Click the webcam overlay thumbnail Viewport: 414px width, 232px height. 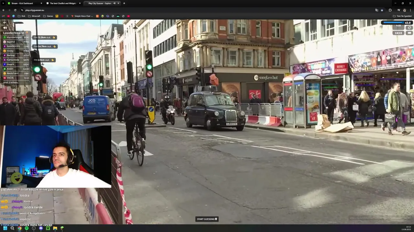click(x=56, y=156)
